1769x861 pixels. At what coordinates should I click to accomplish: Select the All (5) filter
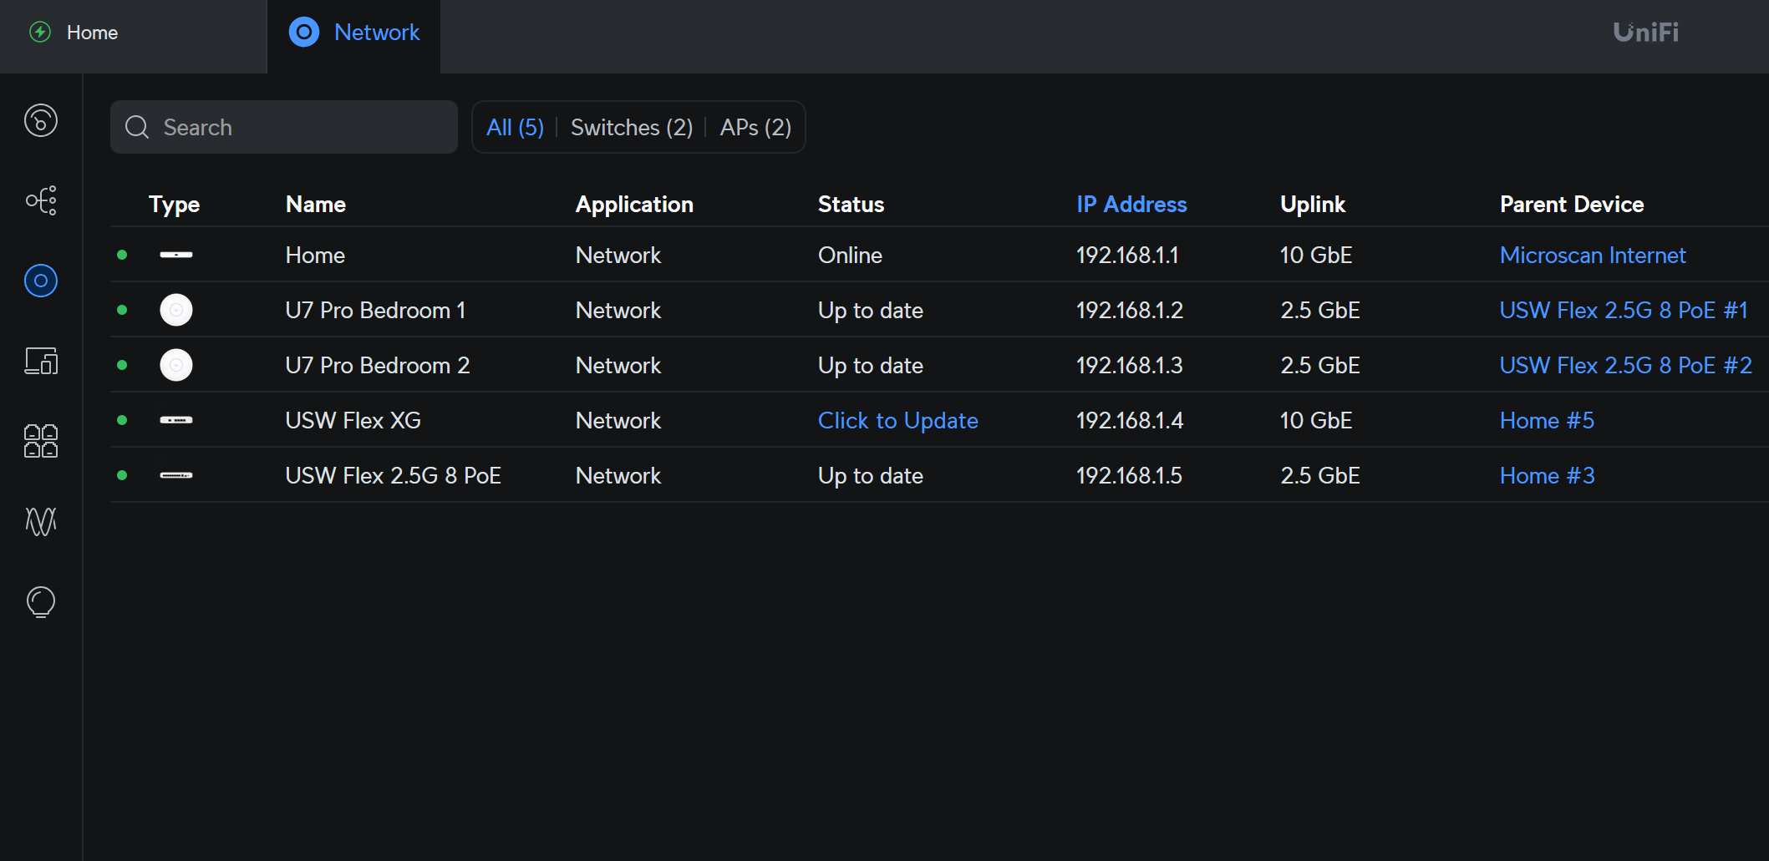point(515,127)
